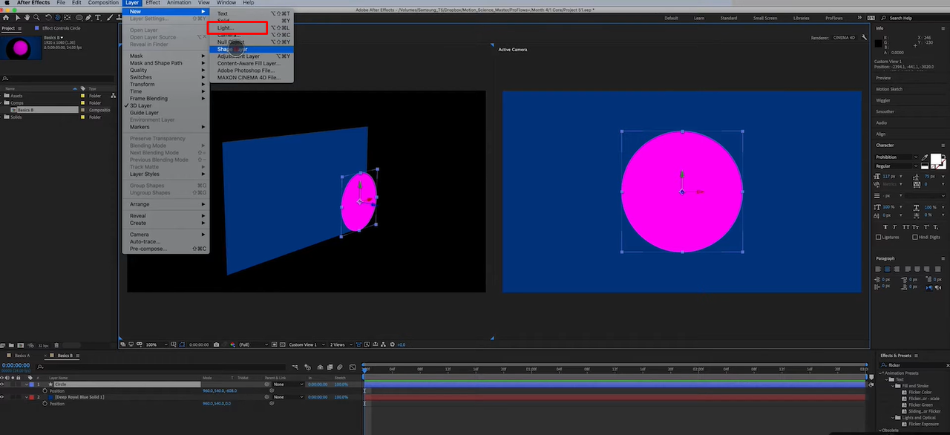Click the Search Help field
Viewport: 950px width, 435px height.
pos(915,18)
